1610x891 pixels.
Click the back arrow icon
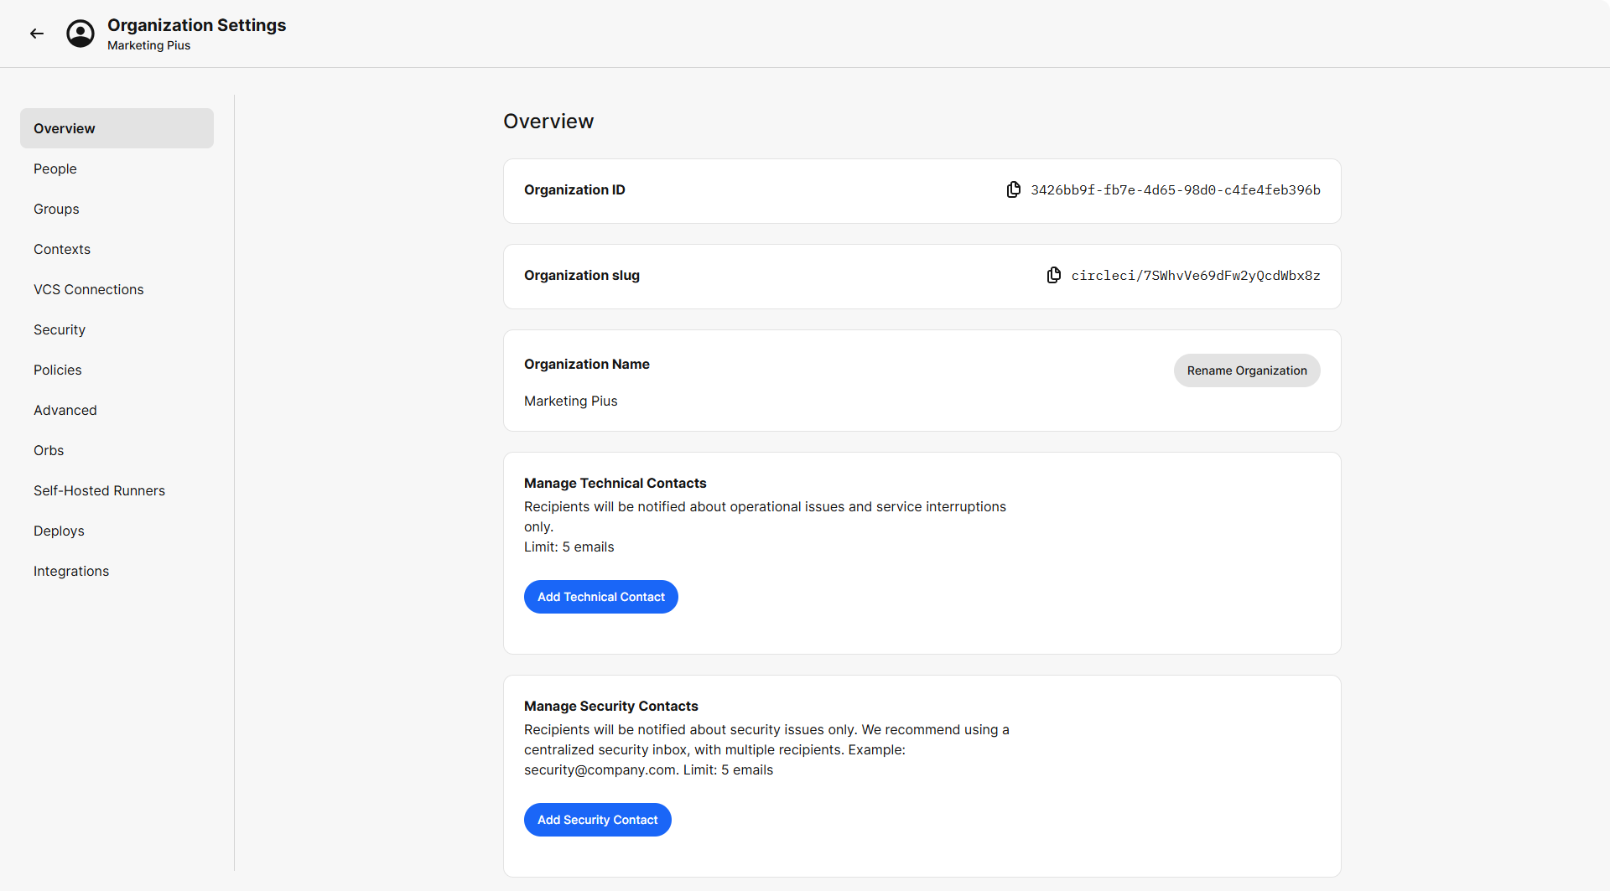point(37,34)
